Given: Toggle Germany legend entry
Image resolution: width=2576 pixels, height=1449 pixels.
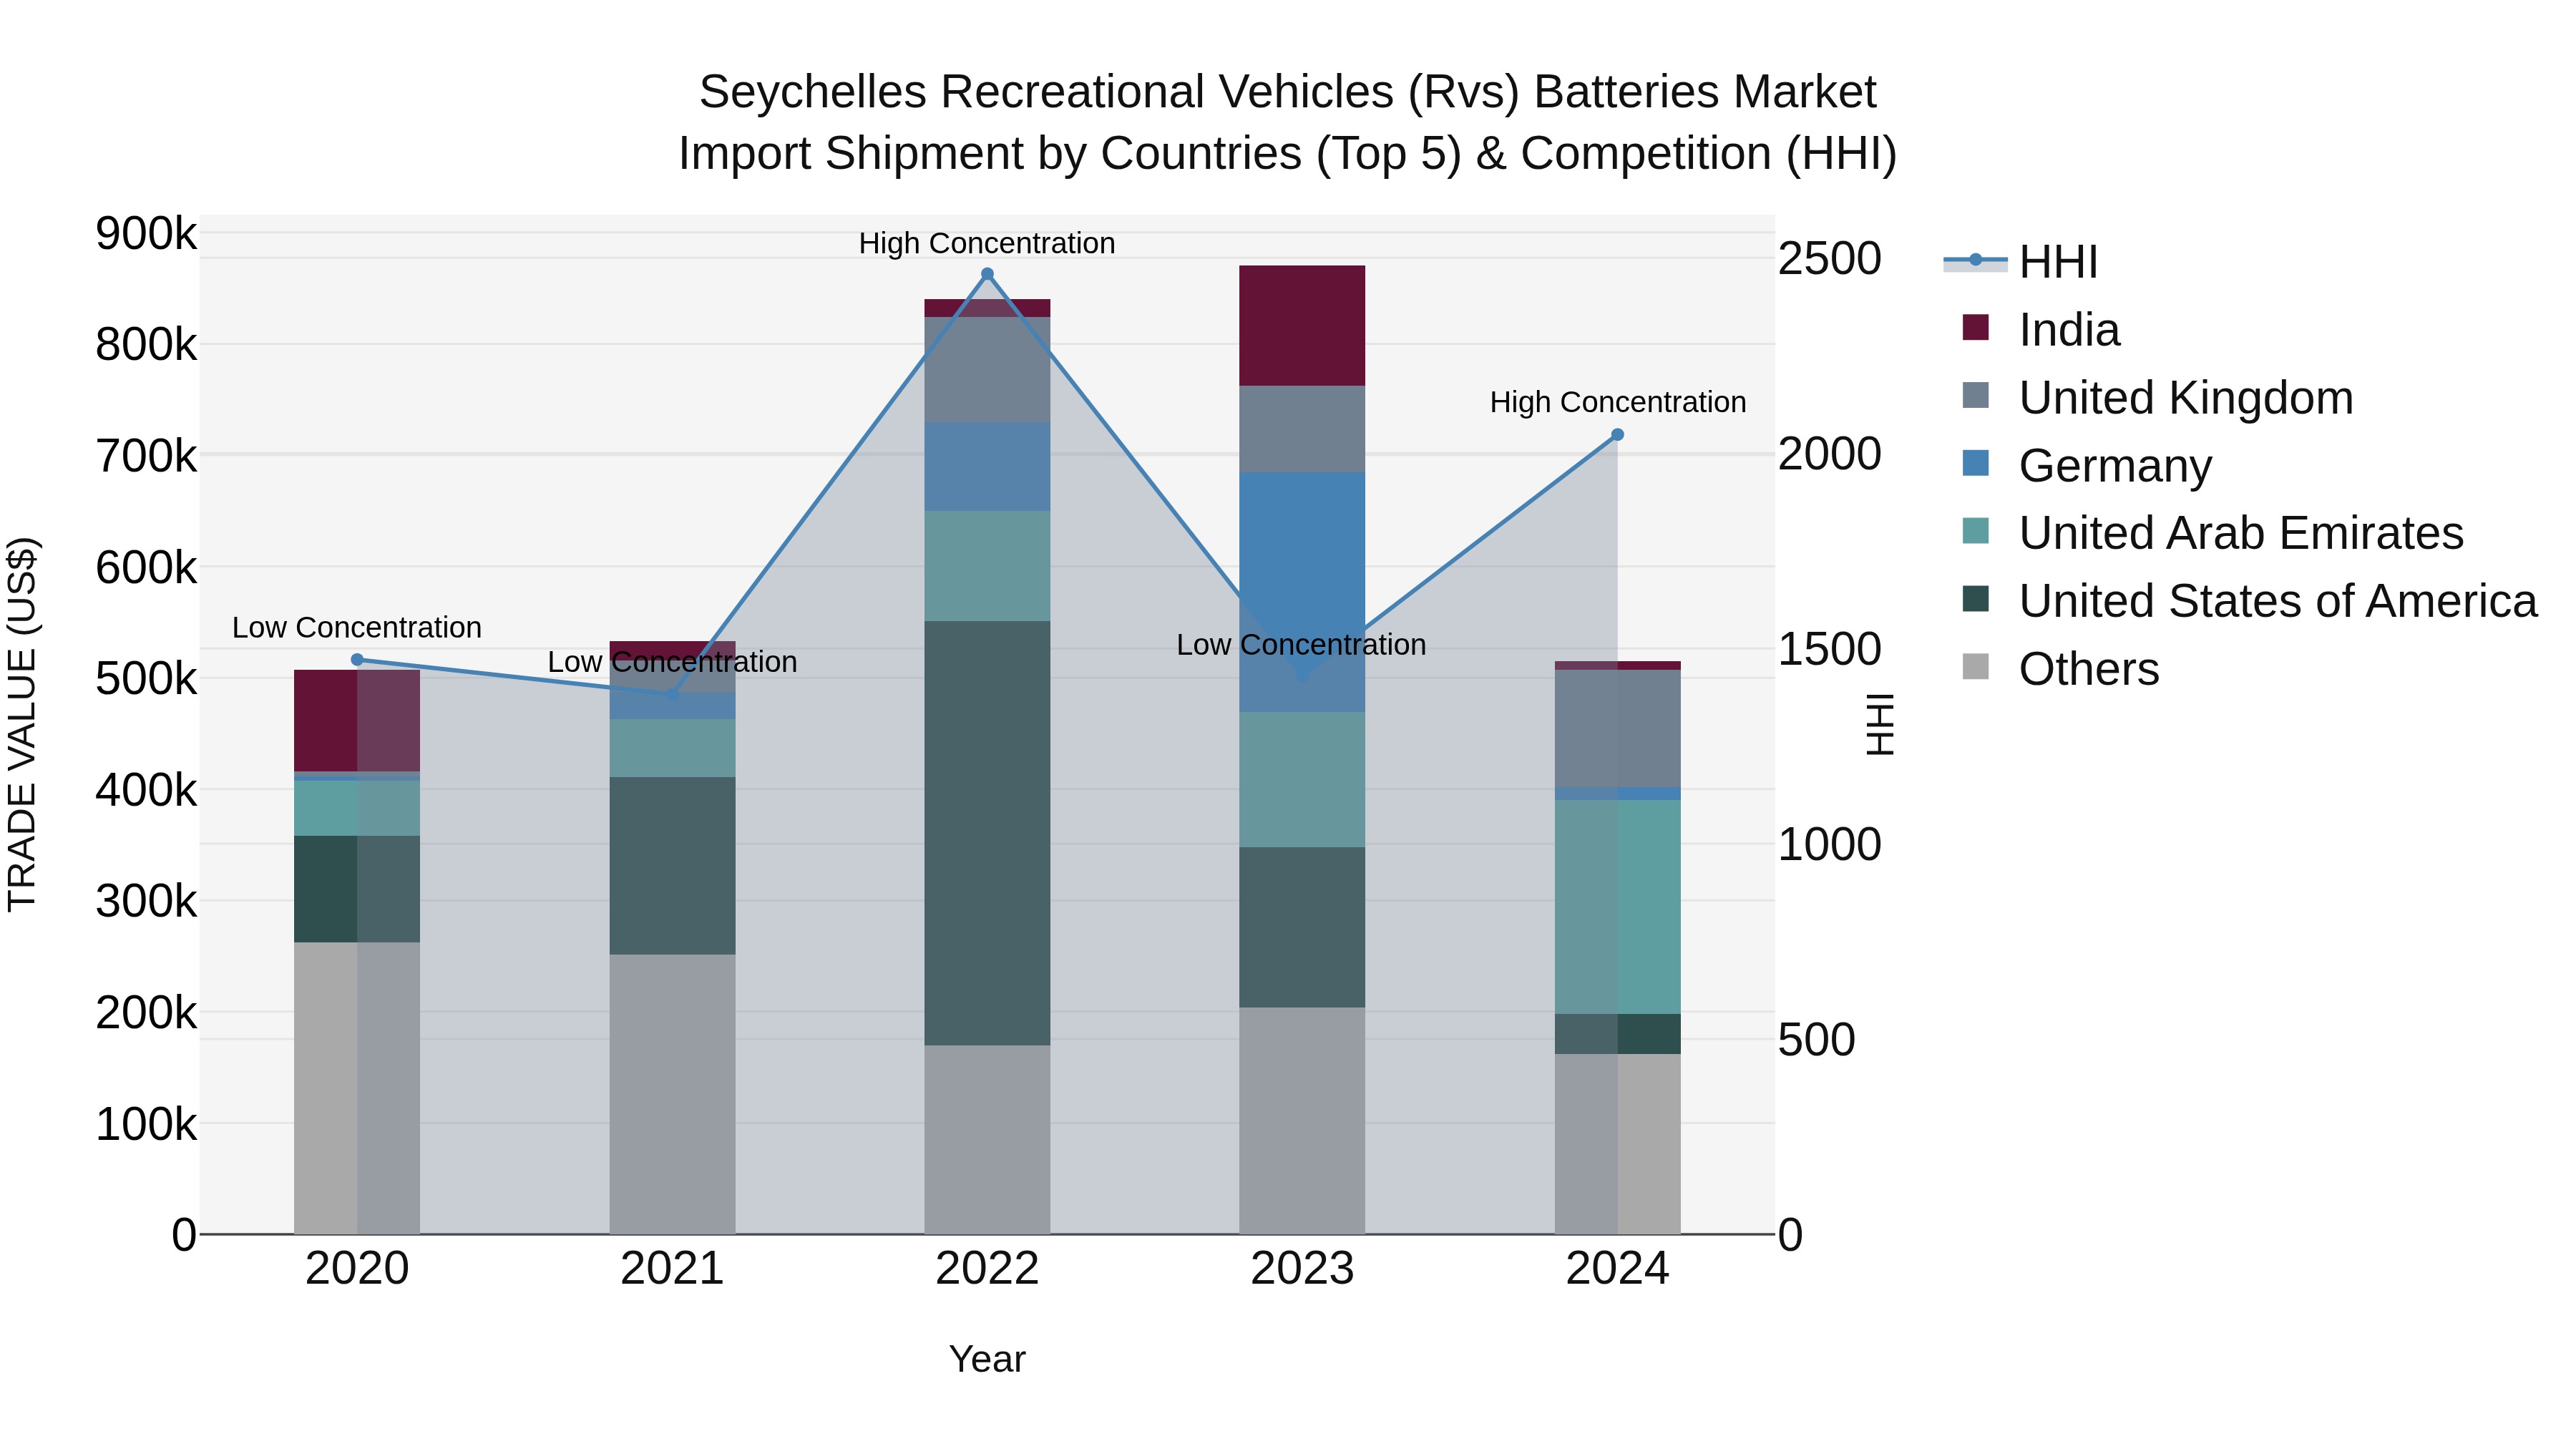Looking at the screenshot, I should coord(2087,466).
